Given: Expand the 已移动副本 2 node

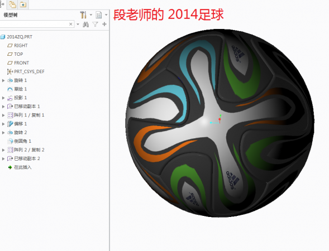Looking at the screenshot, I should click(3, 158).
